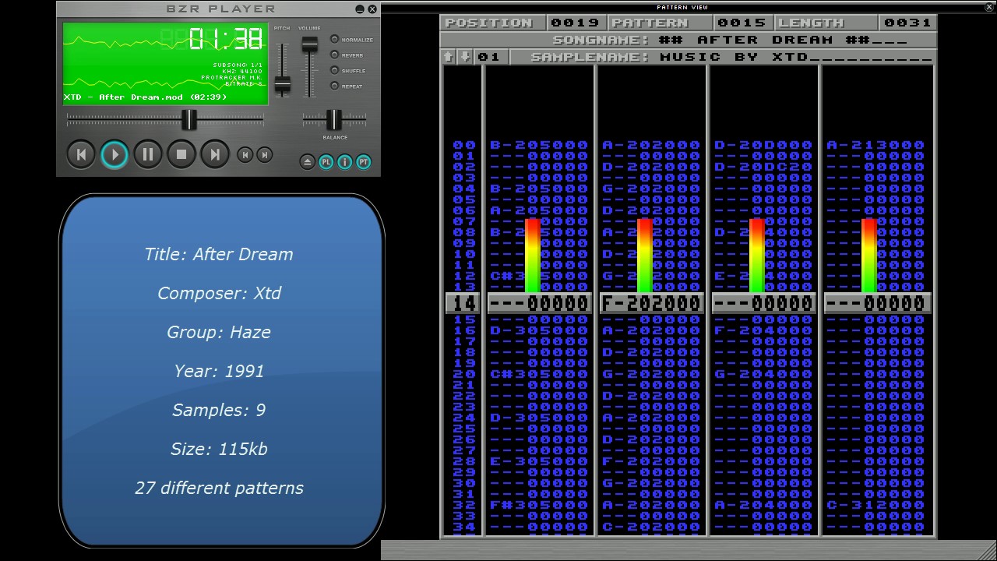Click the 27 different patterns text
The height and width of the screenshot is (561, 997).
click(219, 488)
